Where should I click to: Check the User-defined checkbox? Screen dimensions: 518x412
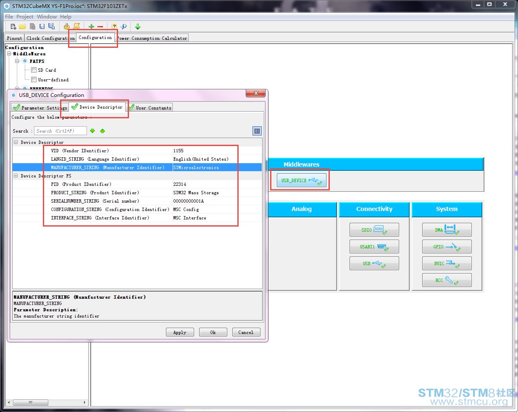click(x=34, y=79)
